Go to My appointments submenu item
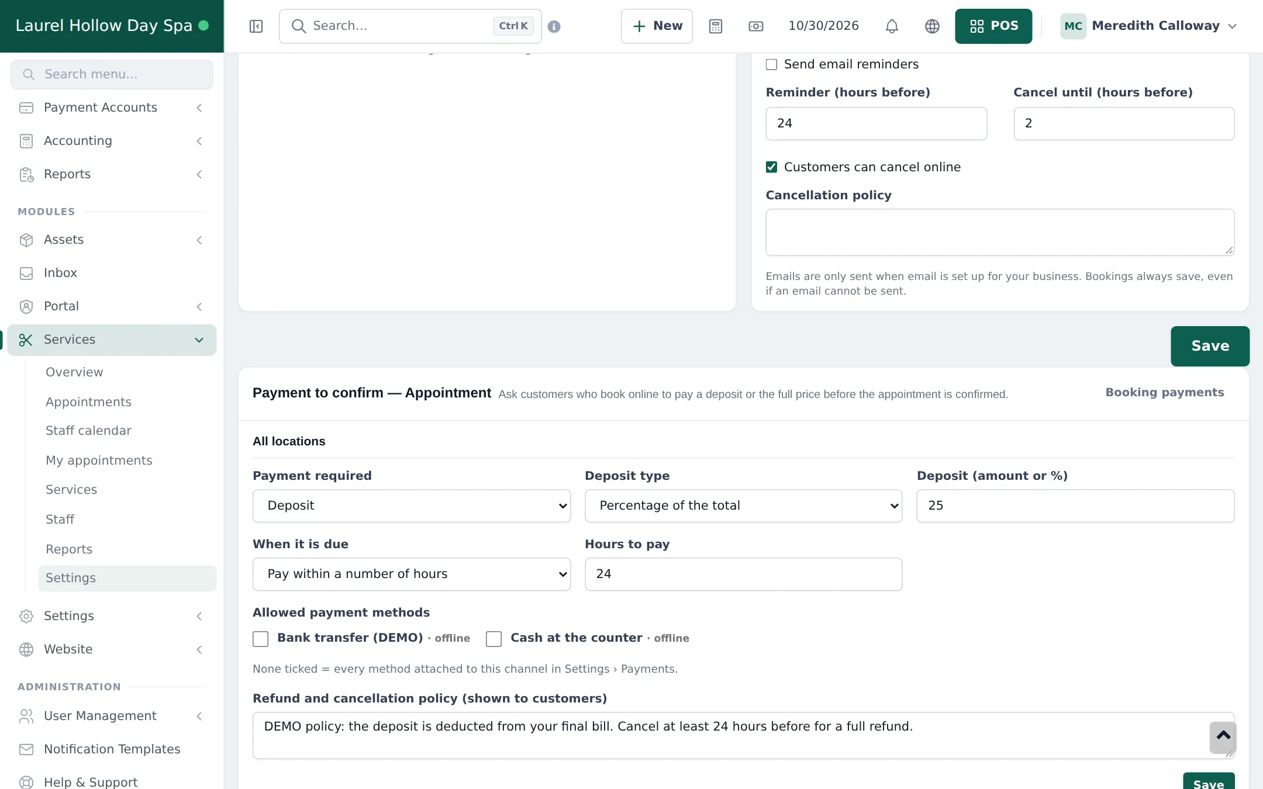 [99, 461]
